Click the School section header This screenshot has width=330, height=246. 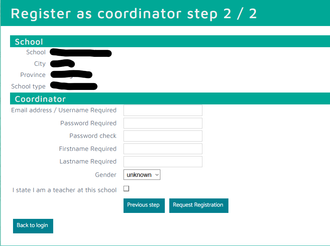click(29, 42)
